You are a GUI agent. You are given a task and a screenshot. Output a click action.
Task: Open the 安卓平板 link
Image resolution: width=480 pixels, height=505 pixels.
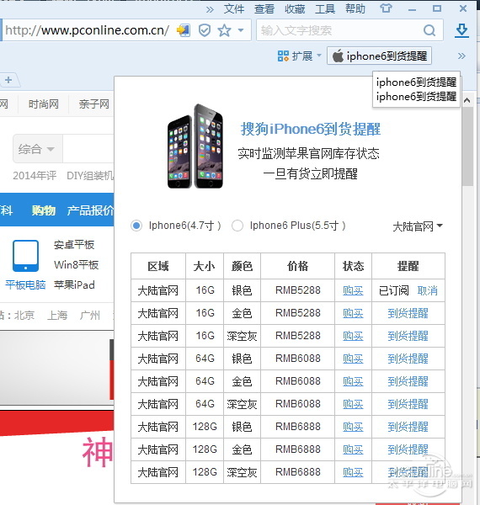[x=74, y=245]
